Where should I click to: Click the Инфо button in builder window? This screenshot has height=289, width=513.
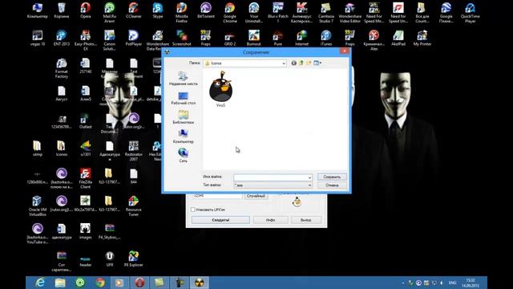270,220
